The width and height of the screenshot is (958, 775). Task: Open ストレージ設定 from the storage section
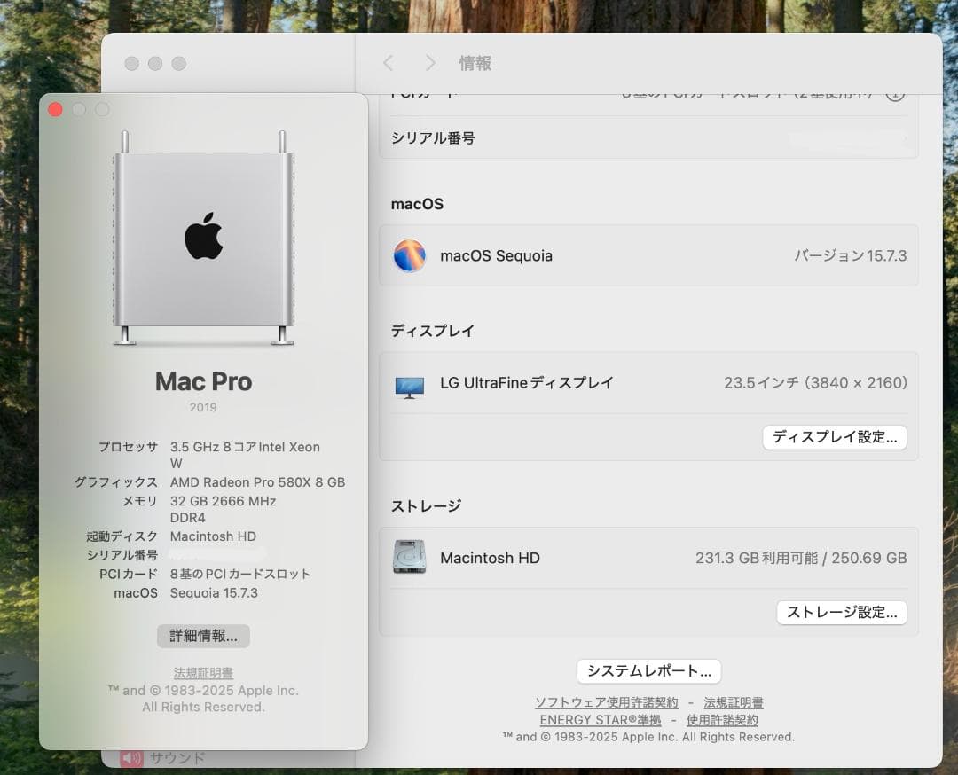841,613
